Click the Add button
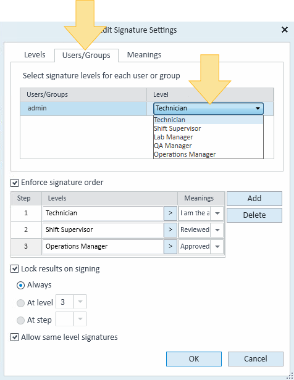This screenshot has width=294, height=380. (254, 199)
